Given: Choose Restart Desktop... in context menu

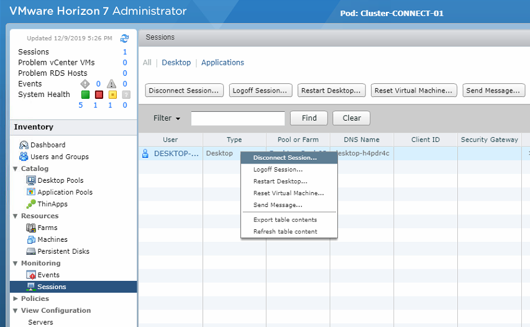Looking at the screenshot, I should 289,182.
